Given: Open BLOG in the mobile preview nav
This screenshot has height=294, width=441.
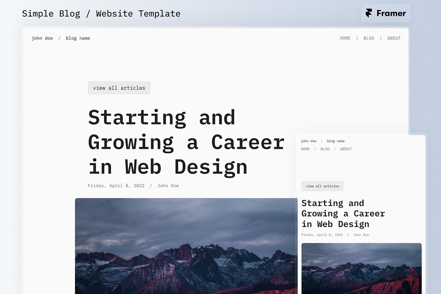Looking at the screenshot, I should [325, 149].
